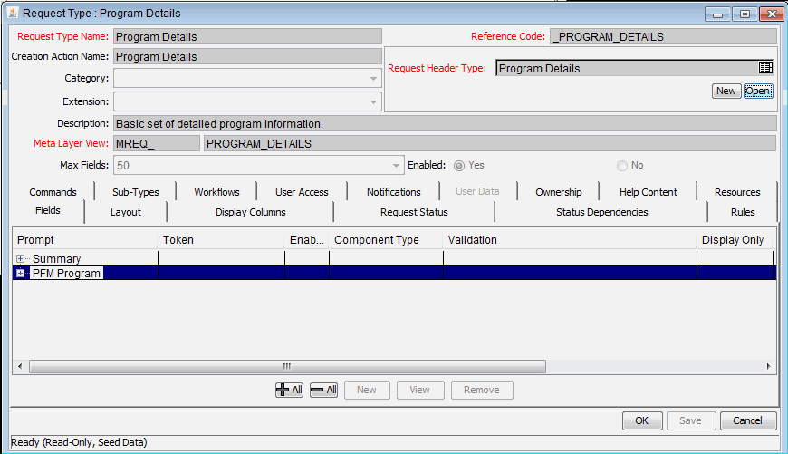Screen dimensions: 788x454
Task: Expand all rows with the plus All button
Action: click(290, 390)
